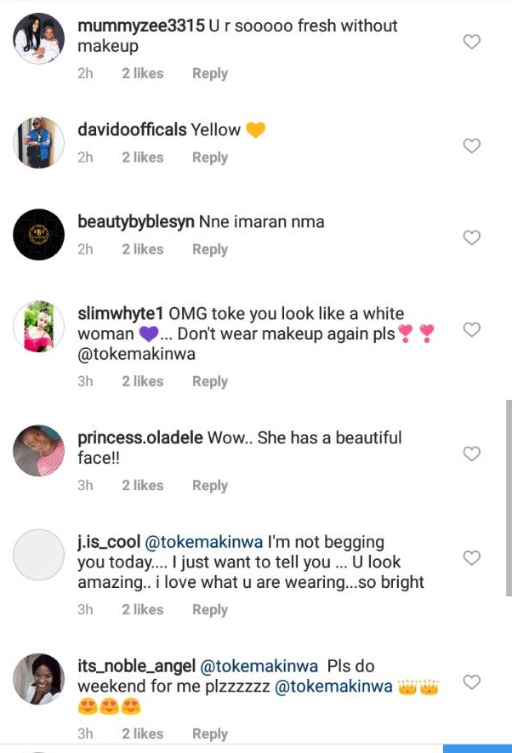Like mummyzee3315's comment with the heart
The width and height of the screenshot is (512, 753).
[x=471, y=42]
